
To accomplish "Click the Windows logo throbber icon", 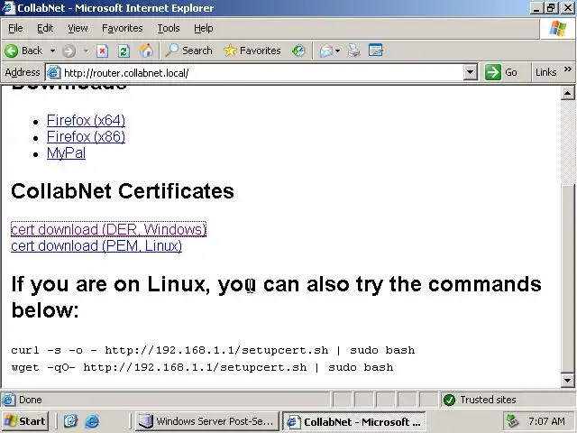I will (x=558, y=28).
